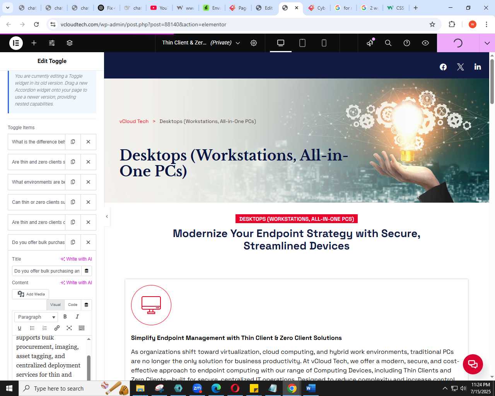Duplicate 'Can thin or zero clients' item
The image size is (495, 396).
coord(73,202)
